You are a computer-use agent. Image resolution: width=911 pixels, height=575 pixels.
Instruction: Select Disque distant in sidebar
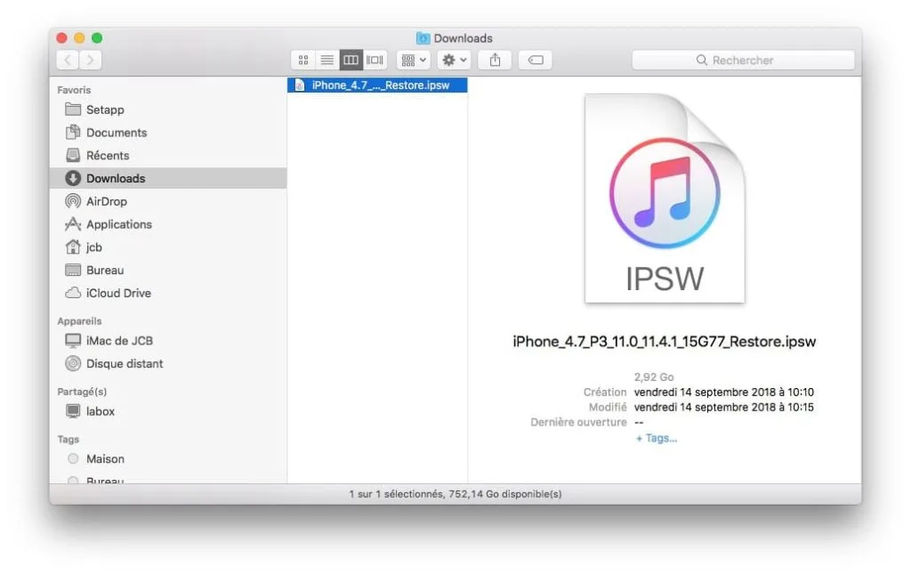pyautogui.click(x=168, y=363)
